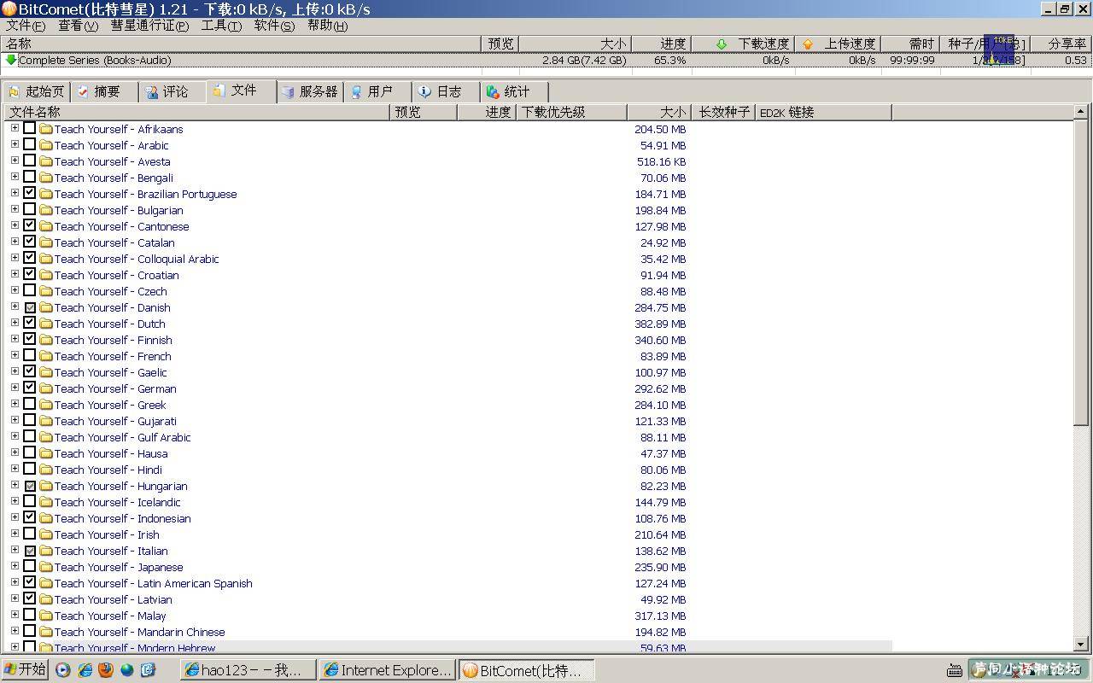The image size is (1093, 683).
Task: Switch to the 摘要 tab
Action: click(106, 91)
